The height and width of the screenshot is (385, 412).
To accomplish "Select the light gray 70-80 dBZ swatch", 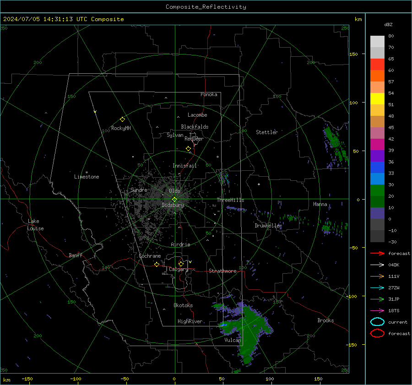I will [x=377, y=42].
